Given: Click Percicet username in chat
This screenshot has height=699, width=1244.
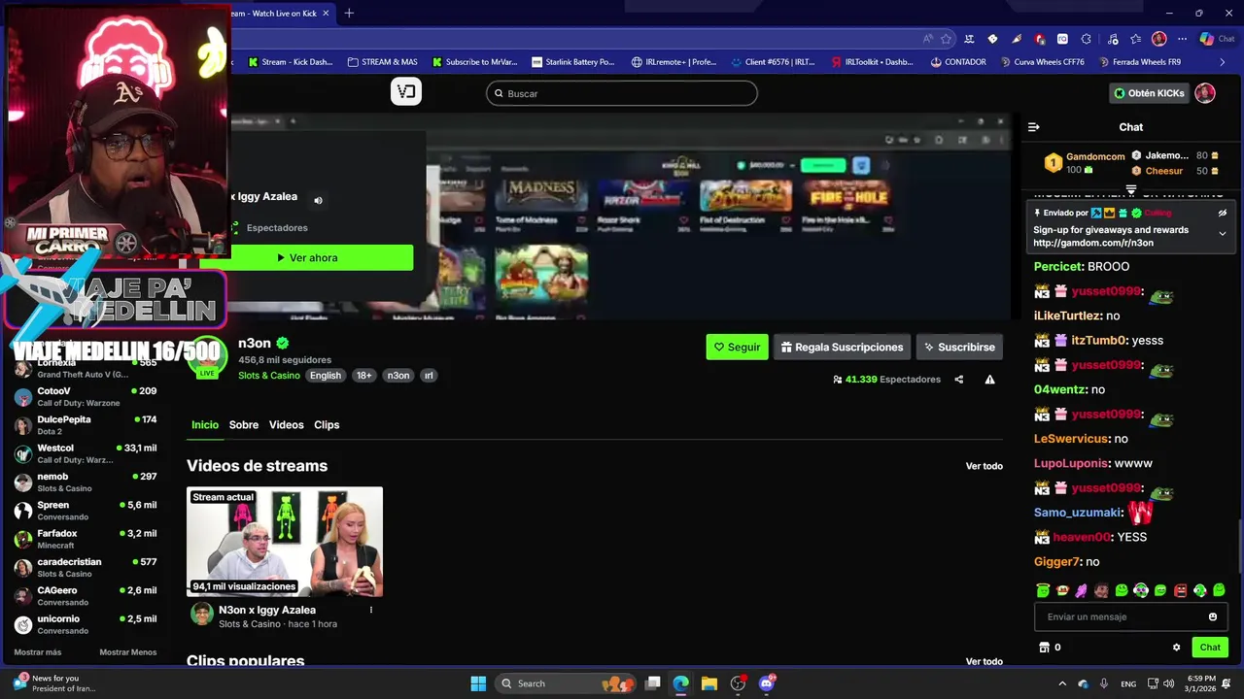Looking at the screenshot, I should pos(1058,266).
